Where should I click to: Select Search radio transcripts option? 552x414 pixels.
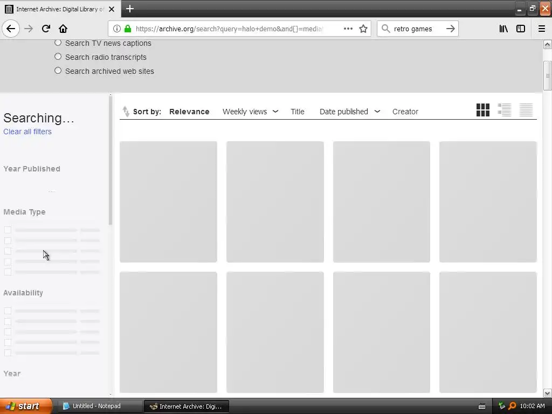click(x=58, y=56)
